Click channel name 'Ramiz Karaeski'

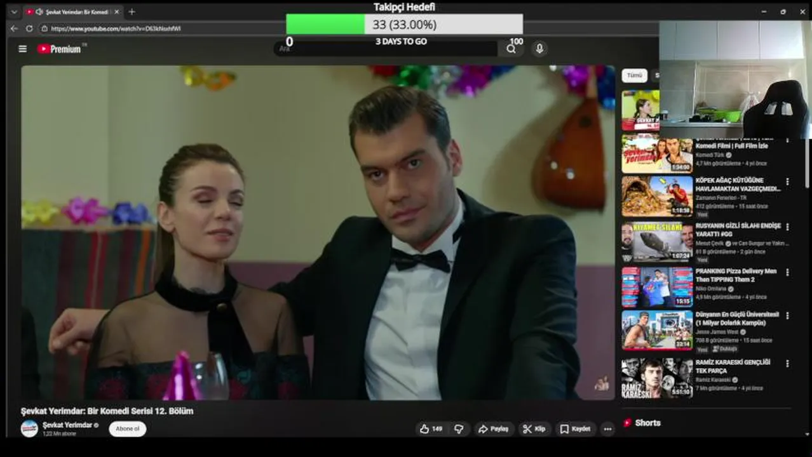(x=713, y=380)
